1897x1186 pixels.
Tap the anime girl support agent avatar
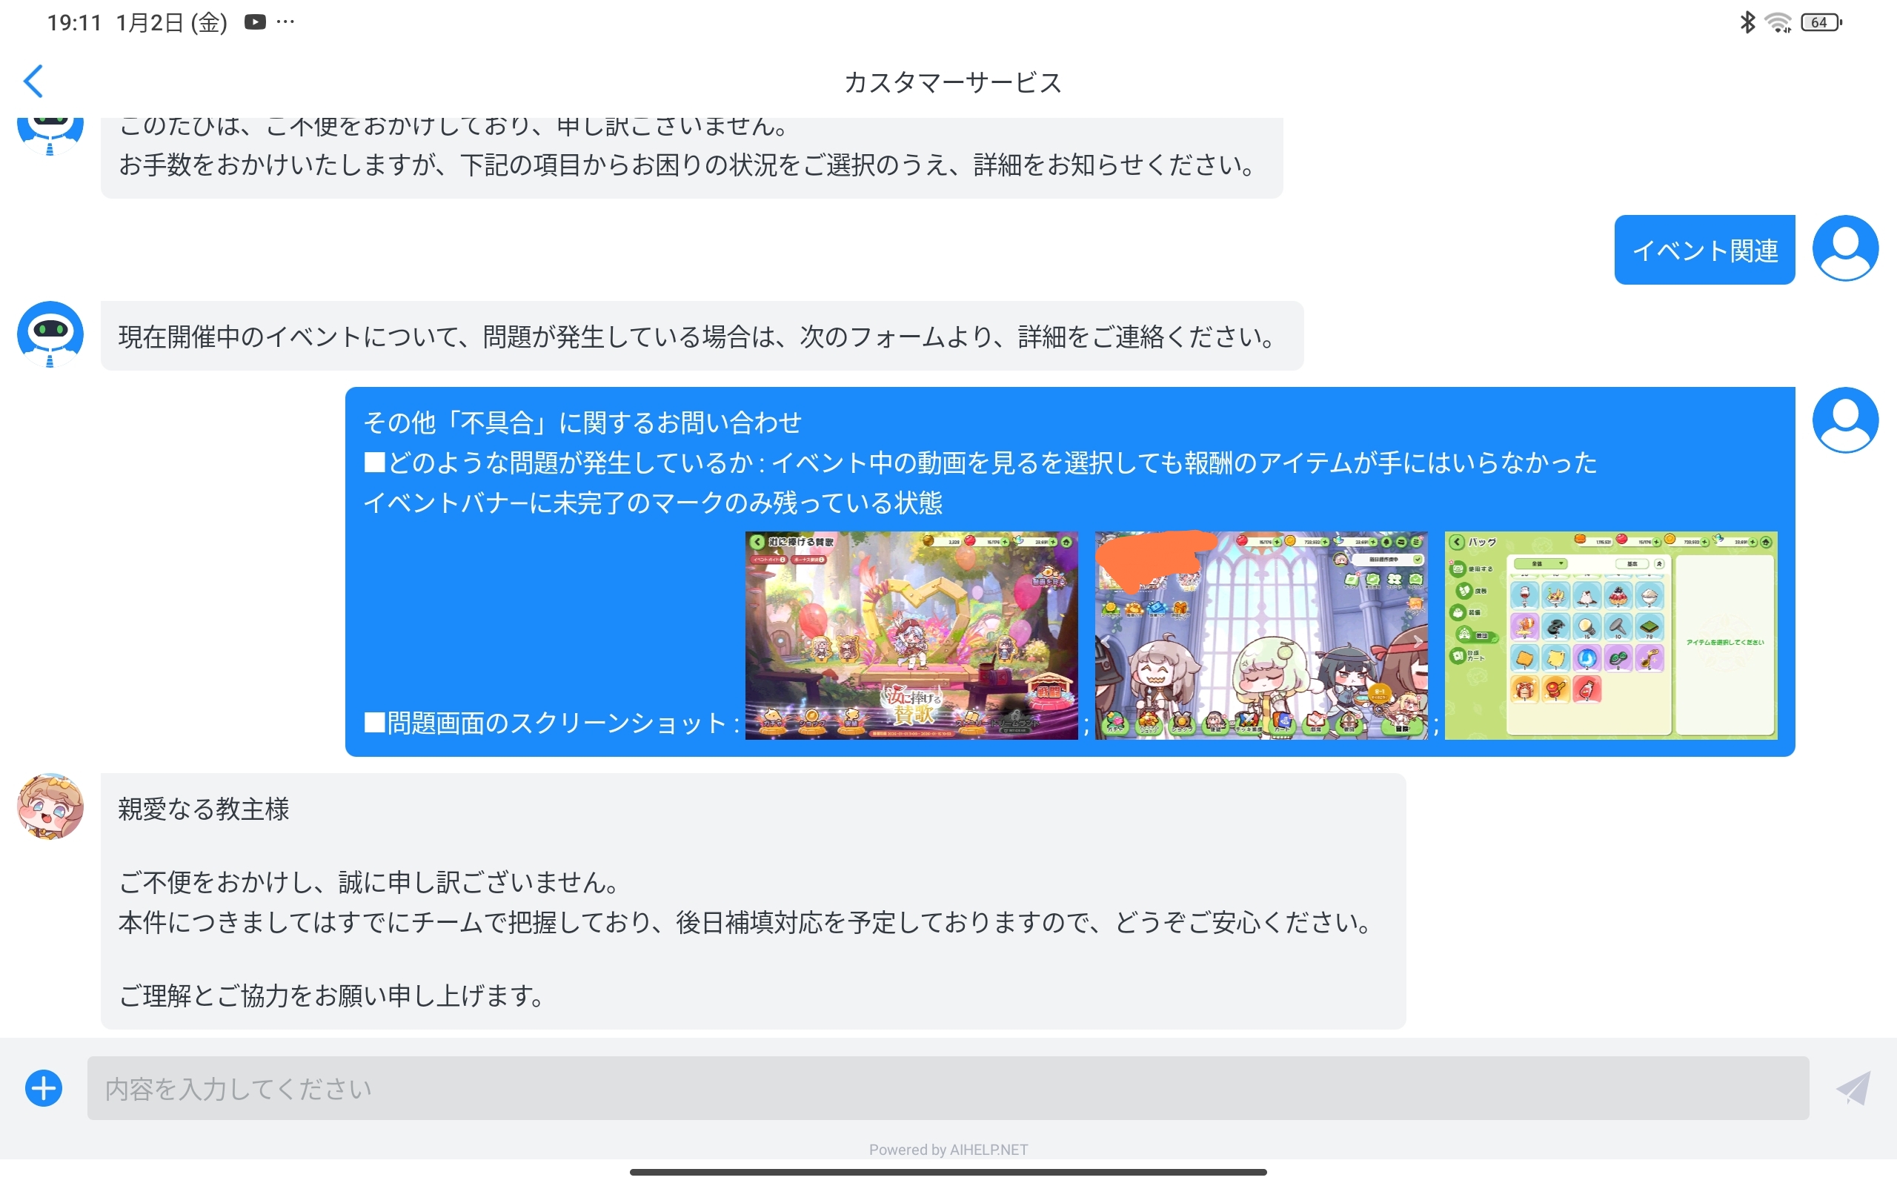click(50, 806)
